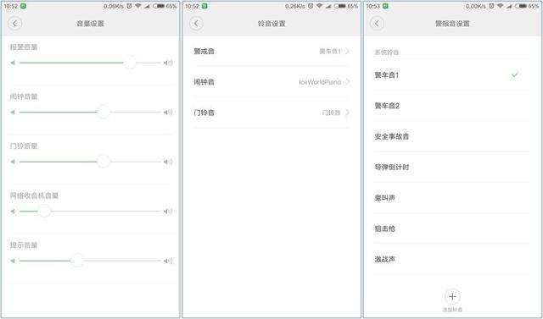Open 门铃音 setting chevron
The height and width of the screenshot is (319, 543).
point(348,113)
